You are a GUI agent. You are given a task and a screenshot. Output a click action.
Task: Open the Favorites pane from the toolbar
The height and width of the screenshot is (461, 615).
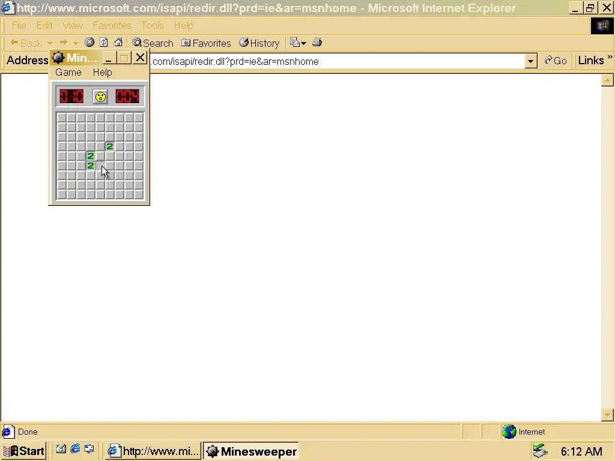(207, 43)
